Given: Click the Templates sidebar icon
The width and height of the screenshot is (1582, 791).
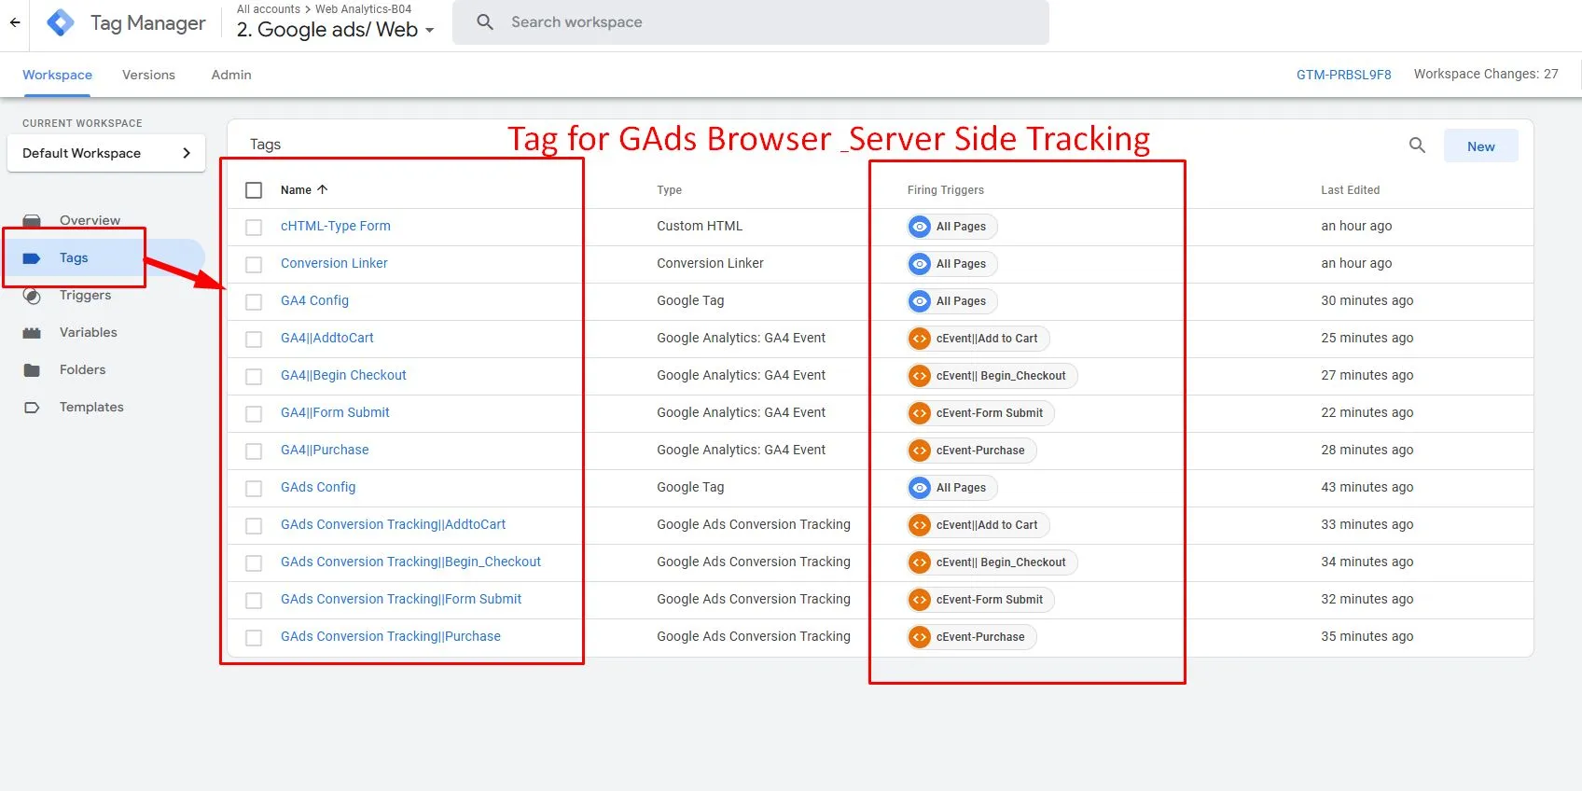Looking at the screenshot, I should click(32, 408).
